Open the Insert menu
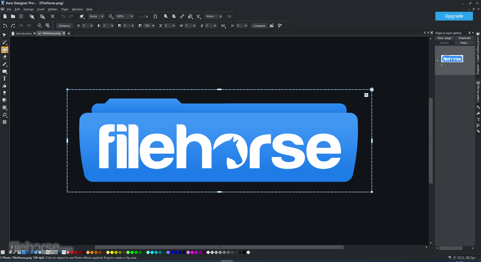Image resolution: width=481 pixels, height=262 pixels. click(x=40, y=9)
